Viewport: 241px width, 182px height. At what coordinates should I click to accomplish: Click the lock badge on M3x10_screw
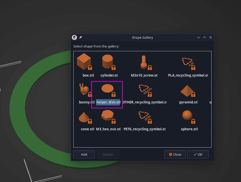point(150,68)
